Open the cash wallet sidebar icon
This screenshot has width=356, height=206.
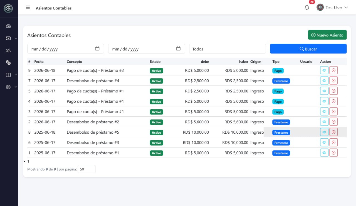click(x=8, y=38)
